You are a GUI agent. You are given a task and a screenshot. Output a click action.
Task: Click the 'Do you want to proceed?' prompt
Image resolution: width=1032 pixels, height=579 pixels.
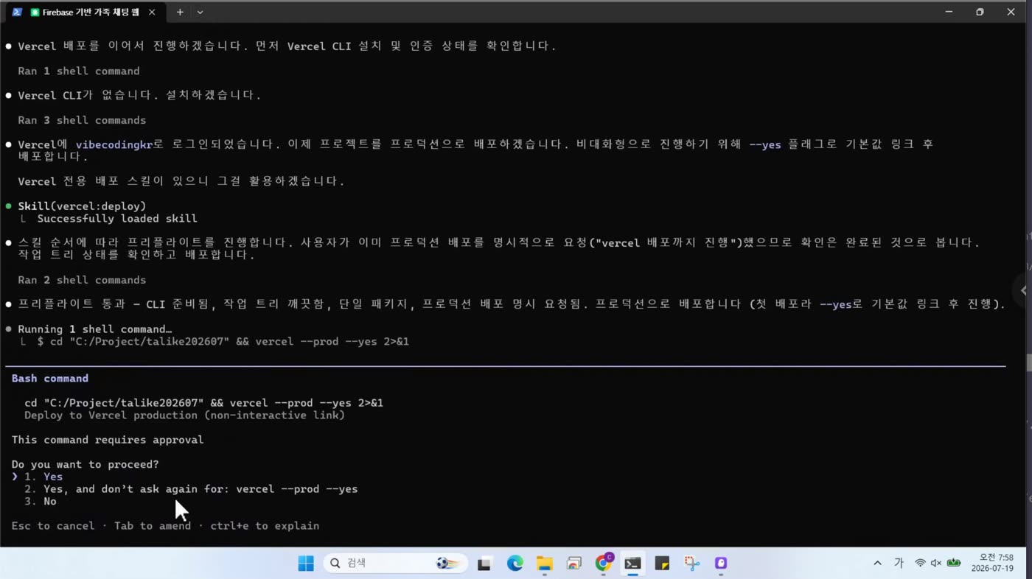pyautogui.click(x=85, y=465)
